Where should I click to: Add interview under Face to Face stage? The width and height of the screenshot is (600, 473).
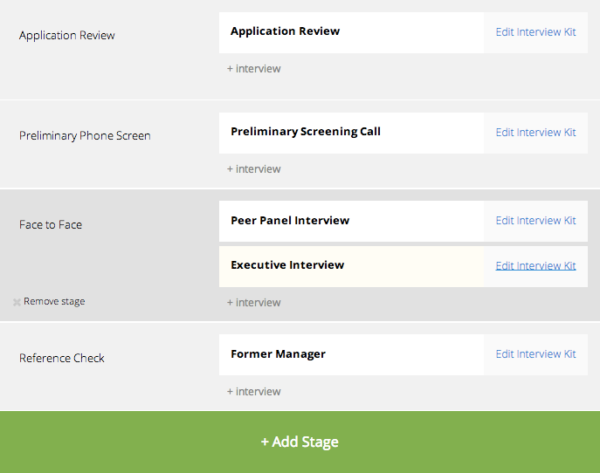pos(254,303)
